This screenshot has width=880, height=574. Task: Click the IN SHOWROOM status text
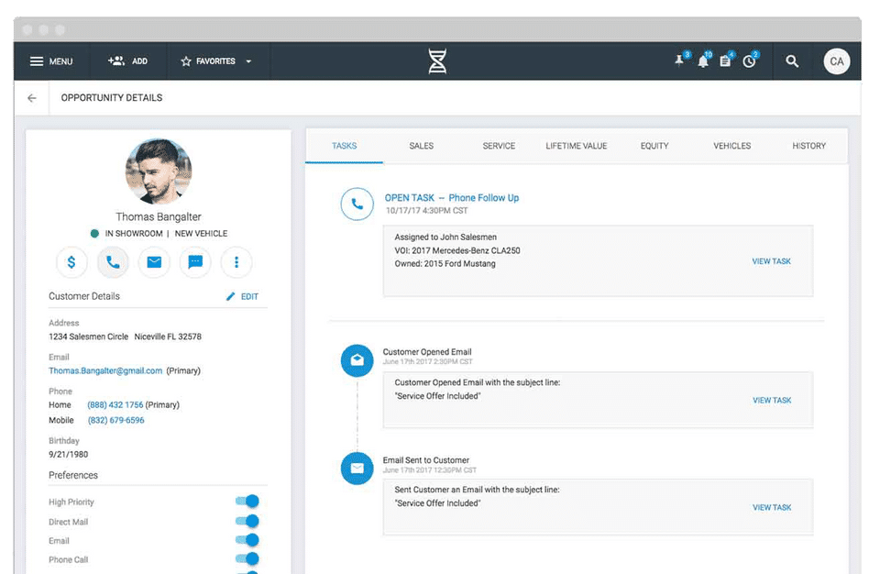(134, 234)
